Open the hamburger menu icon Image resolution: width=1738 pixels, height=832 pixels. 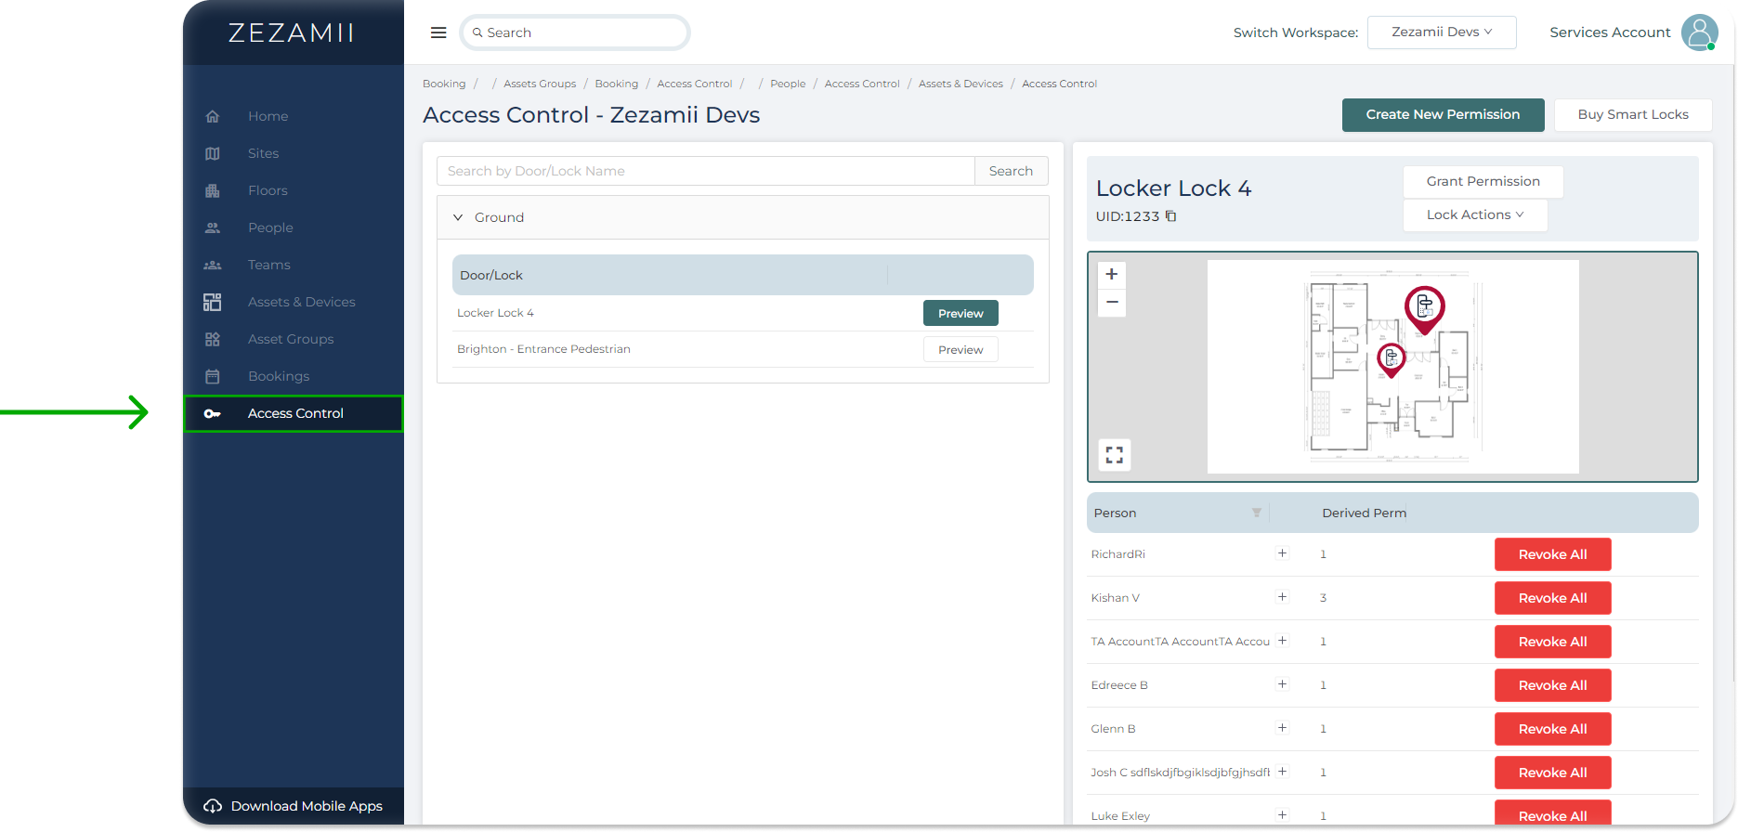438,32
